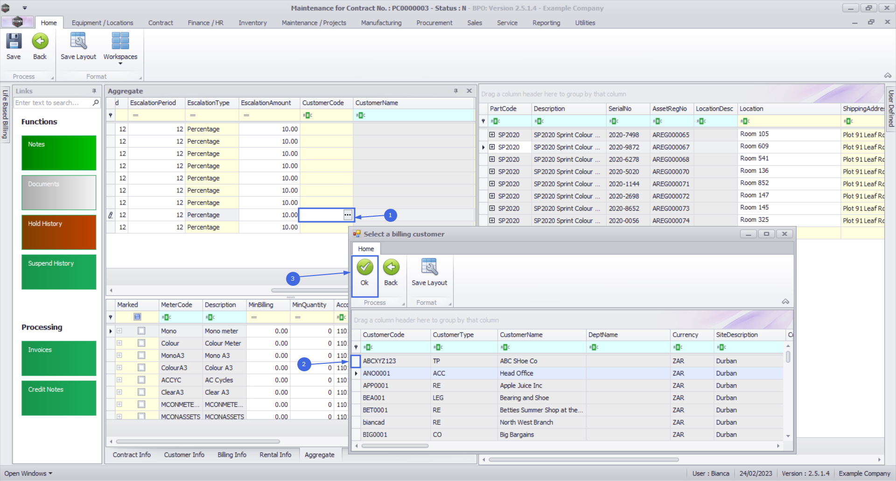Switch to the Billing Info tab
Viewport: 896px width, 481px height.
pyautogui.click(x=231, y=454)
